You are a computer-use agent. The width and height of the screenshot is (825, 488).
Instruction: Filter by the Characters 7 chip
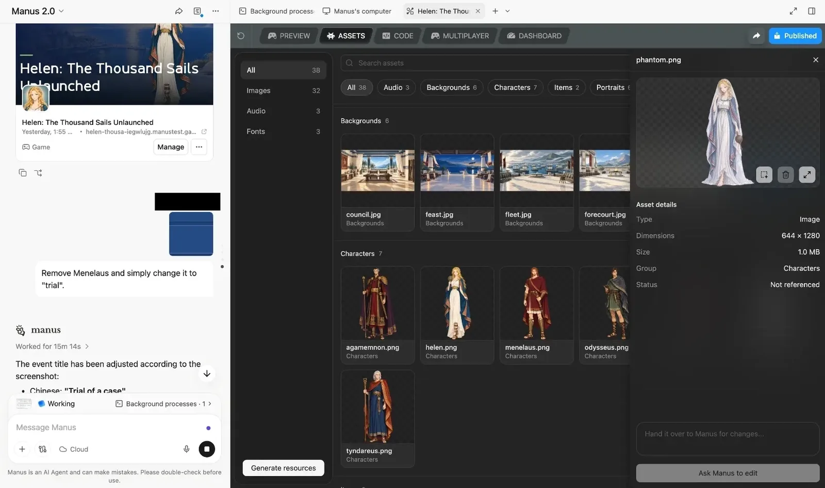click(x=515, y=87)
